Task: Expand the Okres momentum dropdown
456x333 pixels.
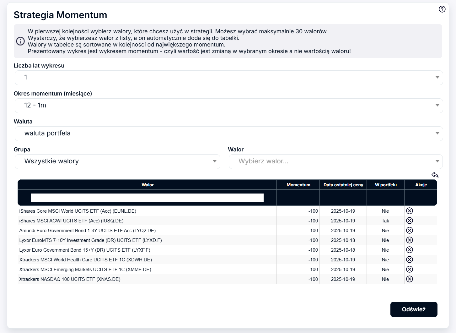Action: (228, 106)
